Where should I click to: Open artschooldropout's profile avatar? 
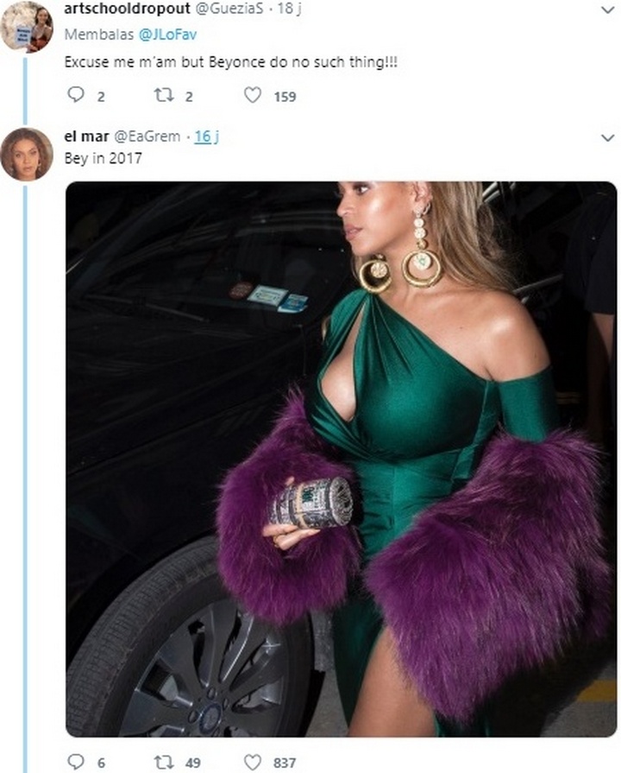27,27
